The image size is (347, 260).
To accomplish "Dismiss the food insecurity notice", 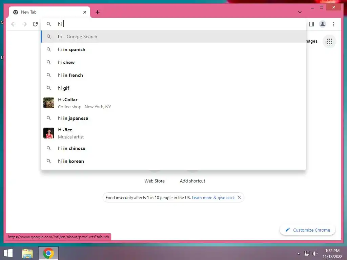I will point(239,197).
